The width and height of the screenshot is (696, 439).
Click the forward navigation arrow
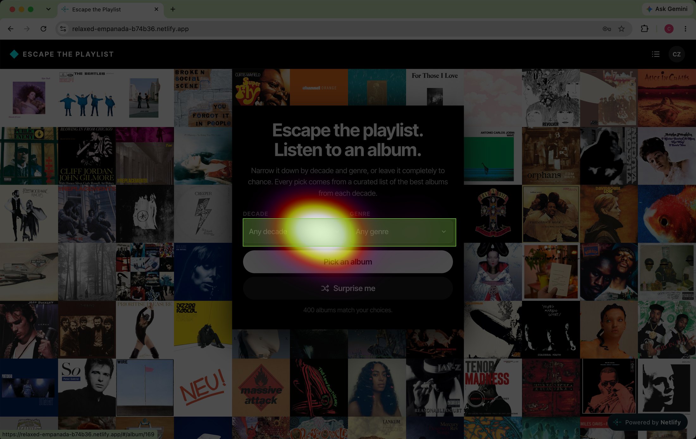27,29
